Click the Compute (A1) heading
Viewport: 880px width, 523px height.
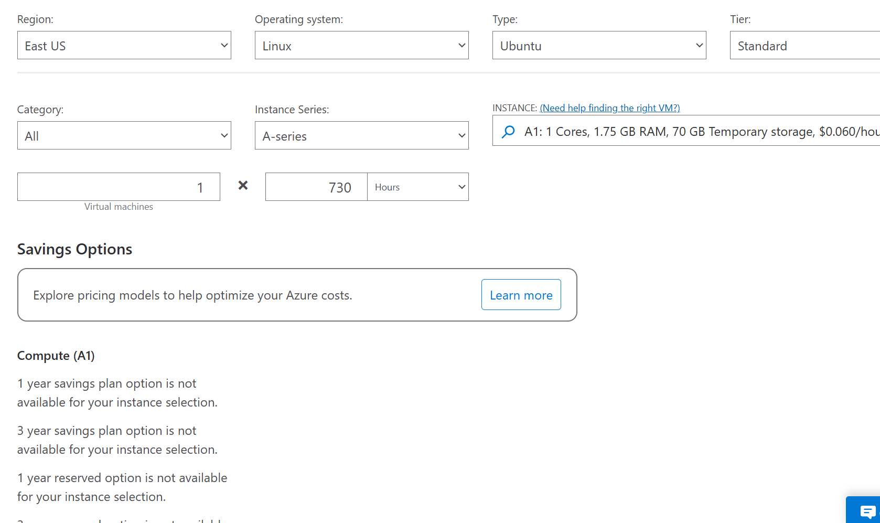56,356
